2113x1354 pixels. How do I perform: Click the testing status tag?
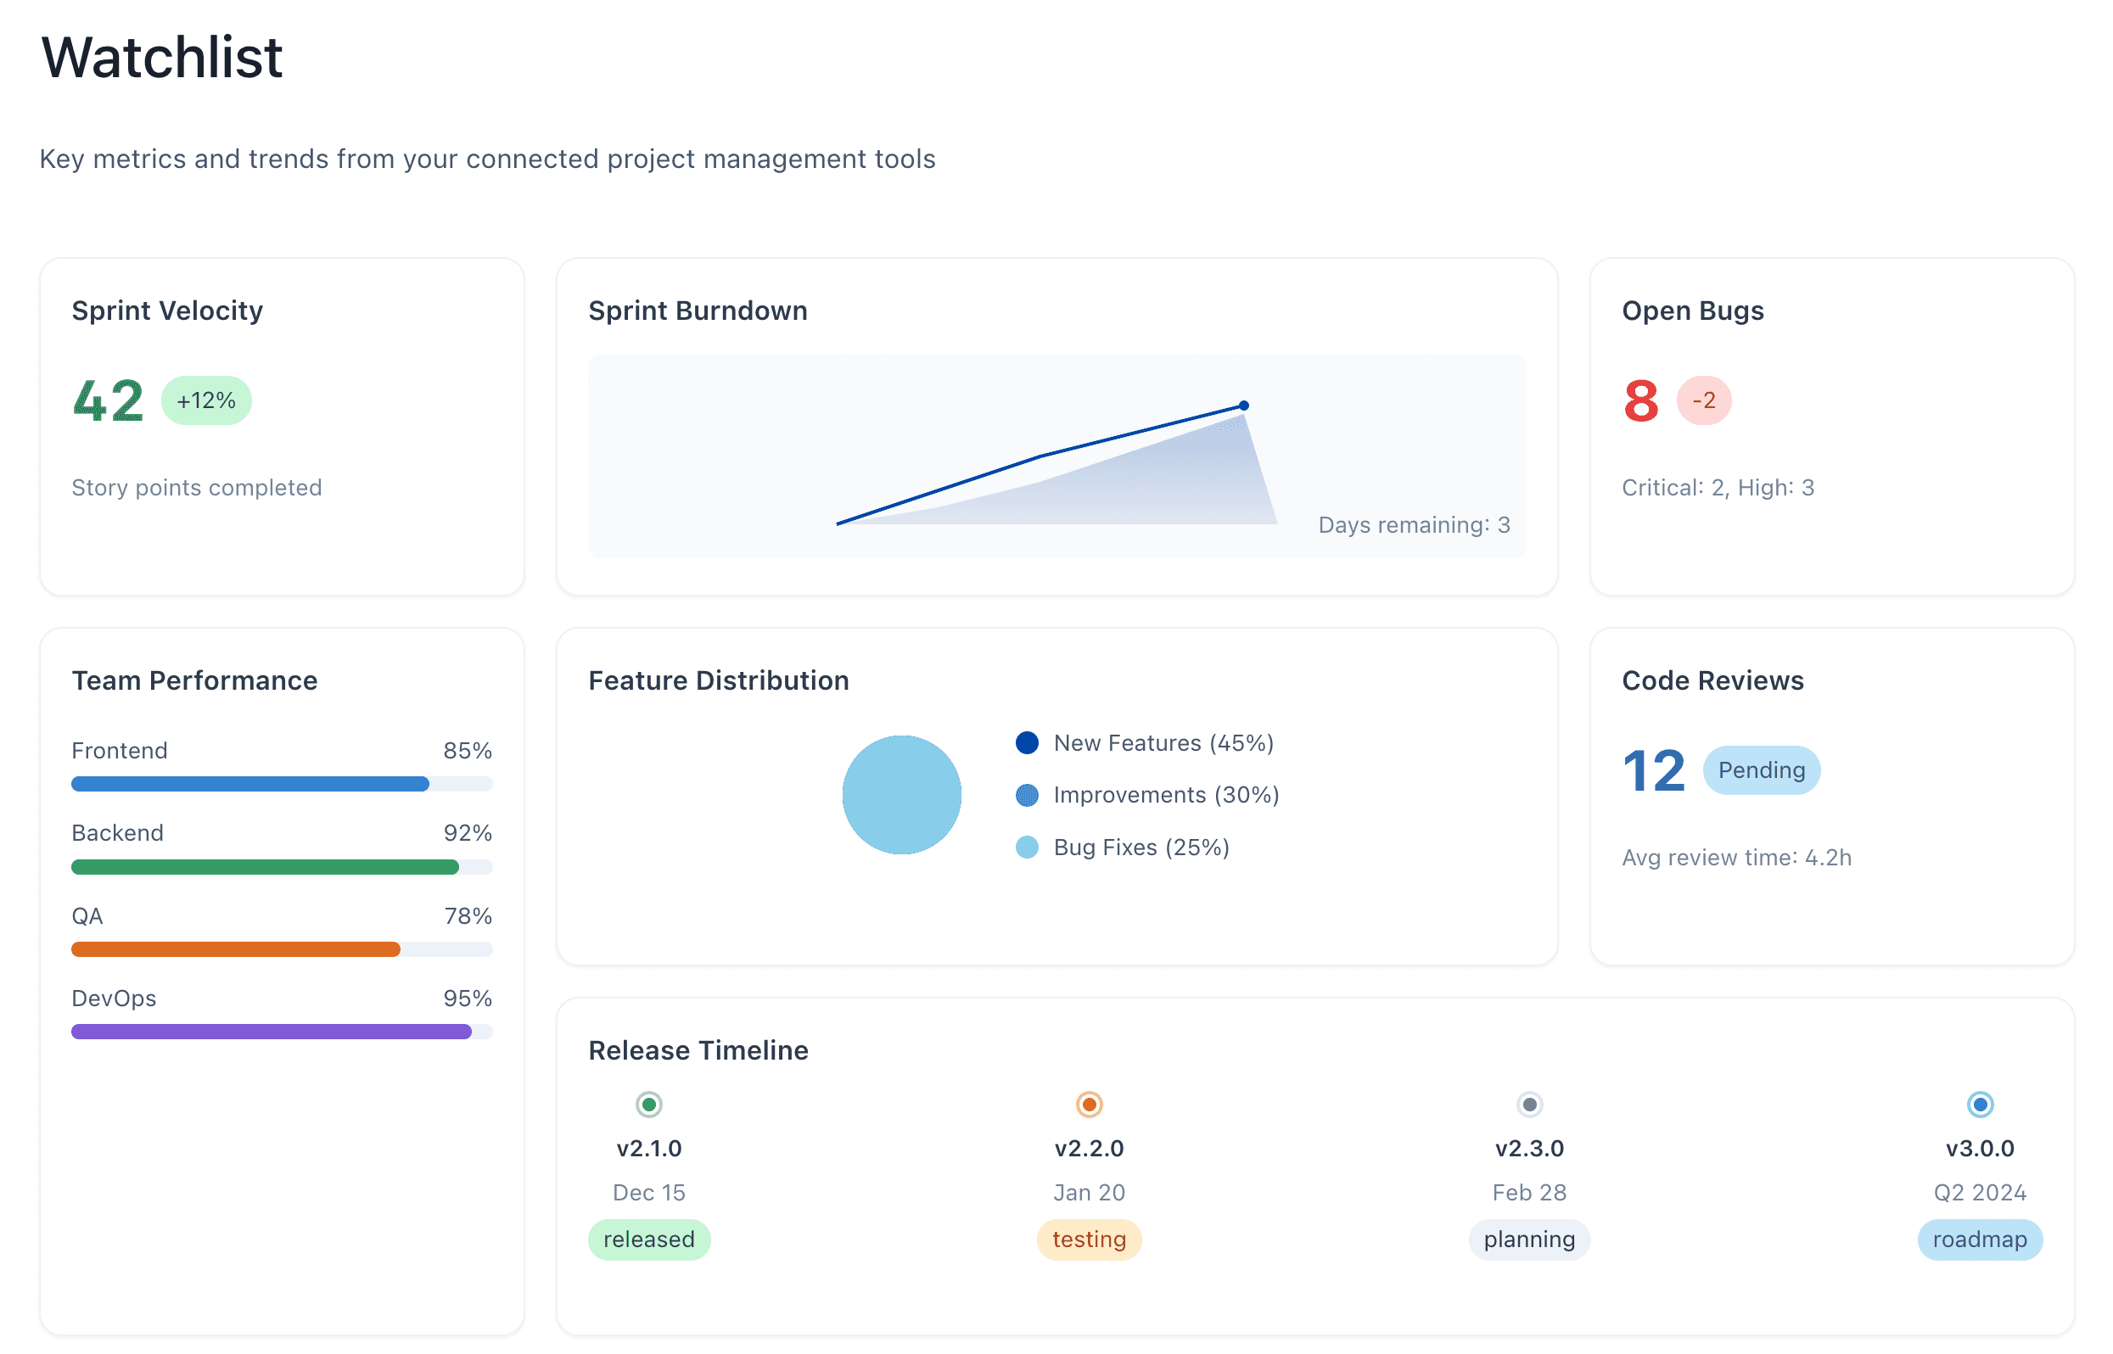point(1090,1239)
